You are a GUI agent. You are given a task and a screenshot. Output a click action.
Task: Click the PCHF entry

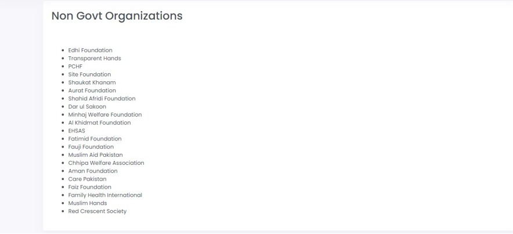point(75,66)
